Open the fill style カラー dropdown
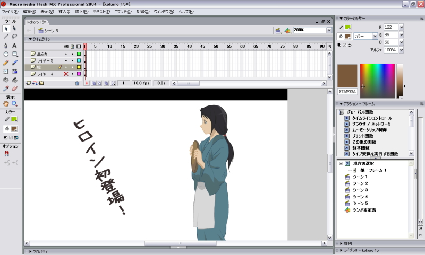Viewport: 425px width, 255px height. point(375,36)
